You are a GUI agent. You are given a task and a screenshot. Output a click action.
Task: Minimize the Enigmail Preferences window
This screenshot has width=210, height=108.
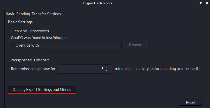coord(195,3)
